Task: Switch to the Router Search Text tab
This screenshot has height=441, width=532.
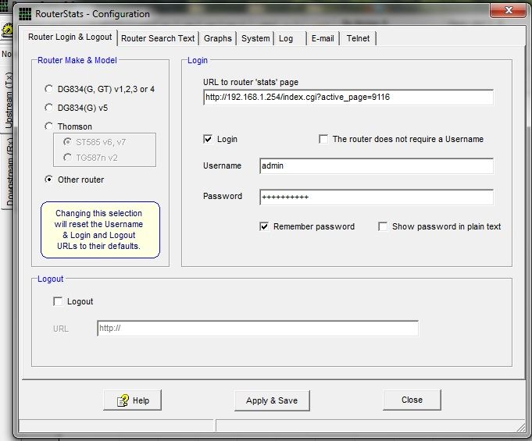Action: click(x=158, y=38)
